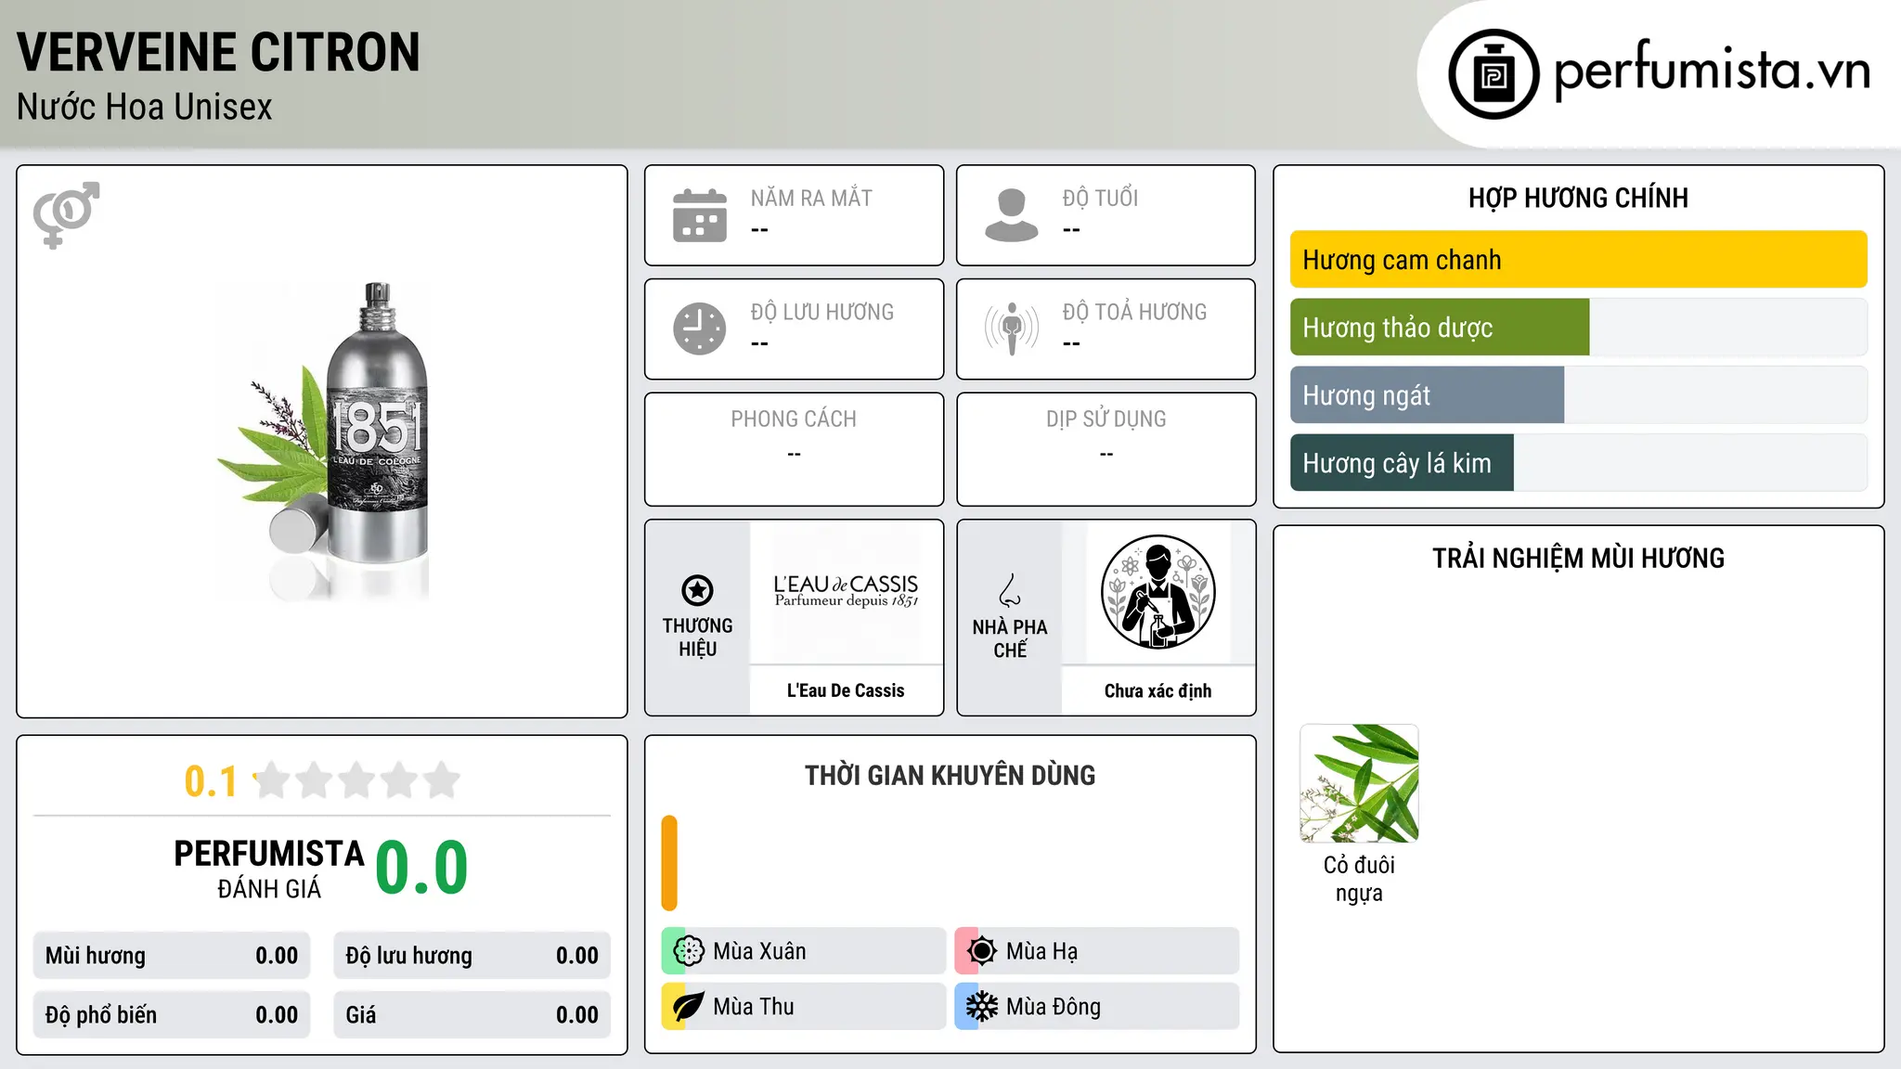Click the Độ lưu hương score row
This screenshot has width=1901, height=1069.
472,956
